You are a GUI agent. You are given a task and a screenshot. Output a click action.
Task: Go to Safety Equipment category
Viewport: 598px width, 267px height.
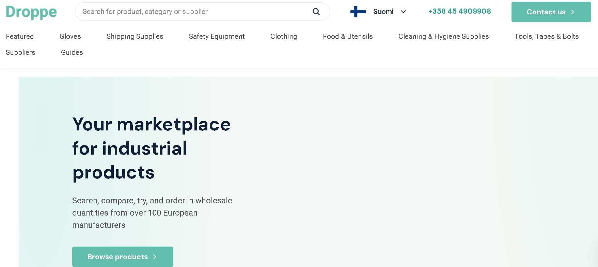pyautogui.click(x=217, y=36)
